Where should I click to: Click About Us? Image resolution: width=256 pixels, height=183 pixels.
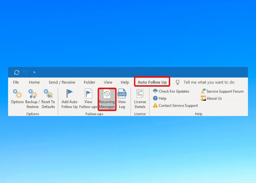click(x=211, y=98)
